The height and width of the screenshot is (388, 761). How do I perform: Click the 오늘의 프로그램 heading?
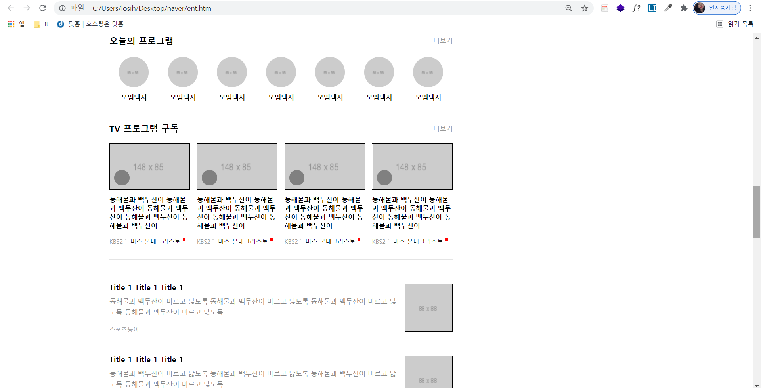[141, 41]
